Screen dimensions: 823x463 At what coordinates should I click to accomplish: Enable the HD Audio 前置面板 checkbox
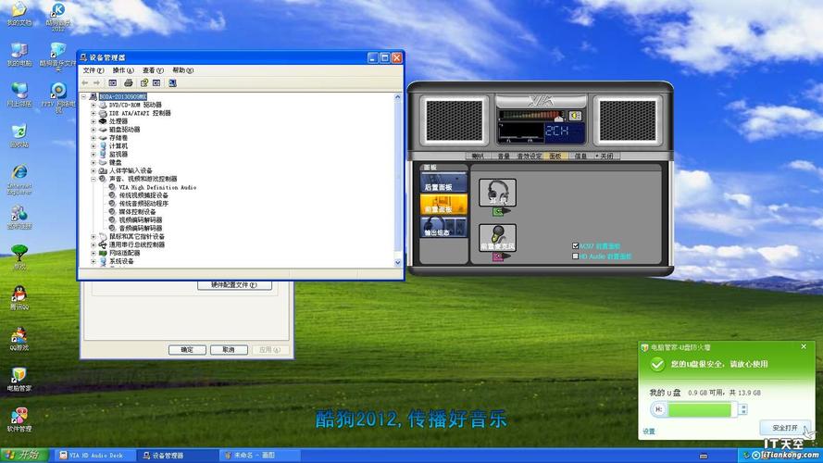pyautogui.click(x=575, y=257)
